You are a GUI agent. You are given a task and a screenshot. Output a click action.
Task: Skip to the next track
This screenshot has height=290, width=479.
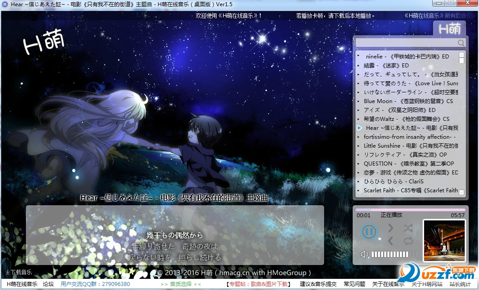click(x=391, y=228)
